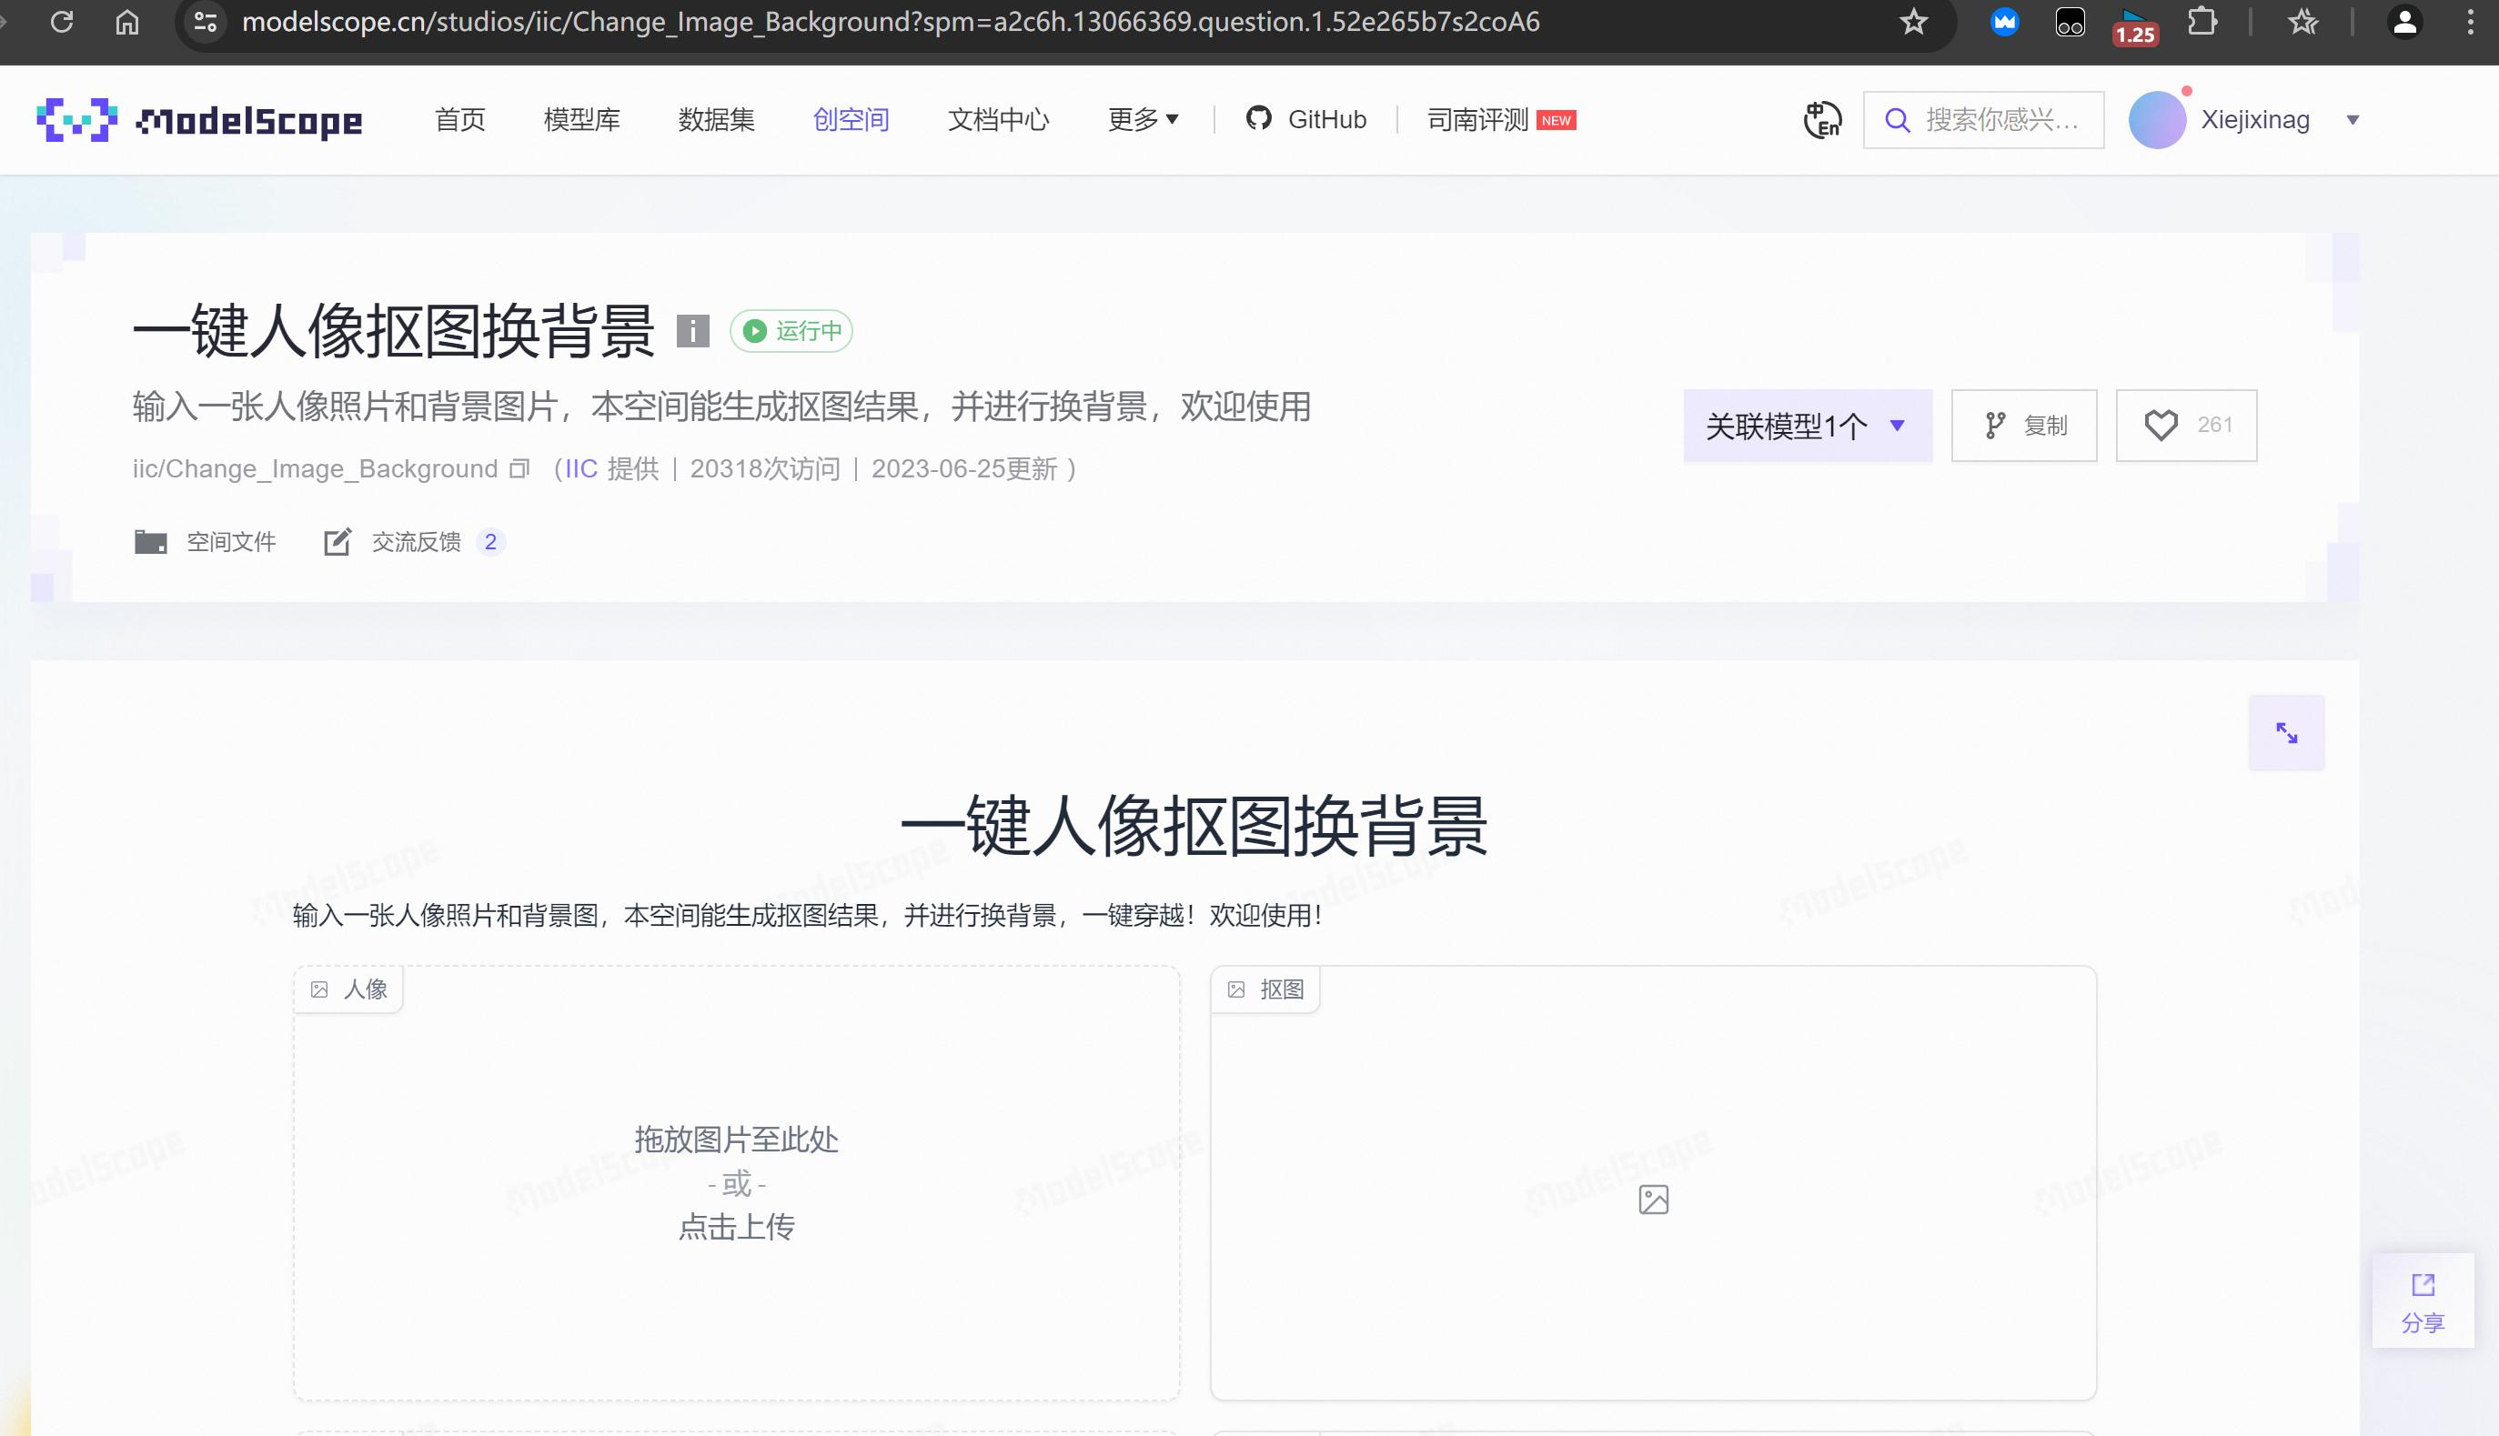Reload the page with browser refresh icon
This screenshot has width=2499, height=1436.
[61, 22]
